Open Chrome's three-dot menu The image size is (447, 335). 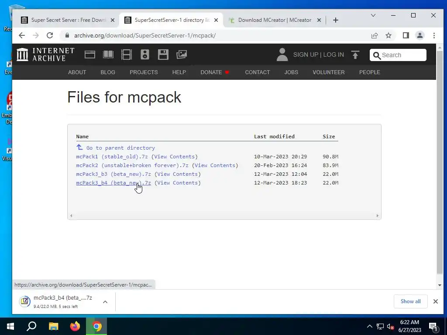[x=434, y=35]
